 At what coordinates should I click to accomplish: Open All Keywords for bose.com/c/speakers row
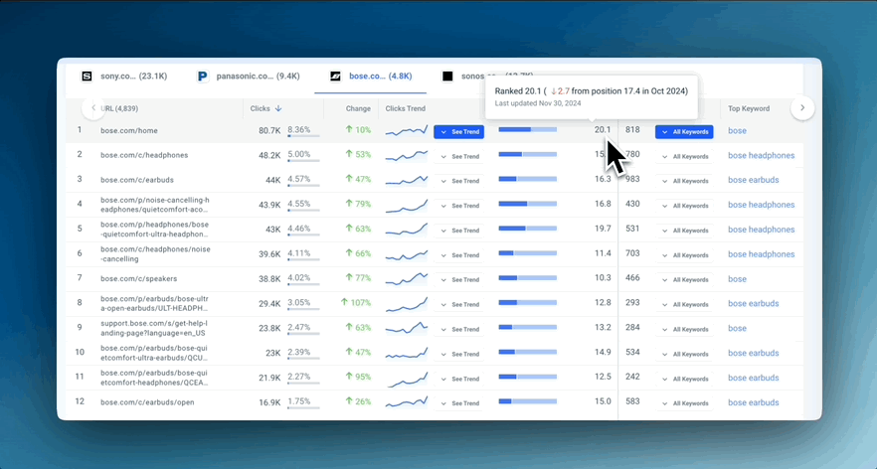(x=684, y=279)
